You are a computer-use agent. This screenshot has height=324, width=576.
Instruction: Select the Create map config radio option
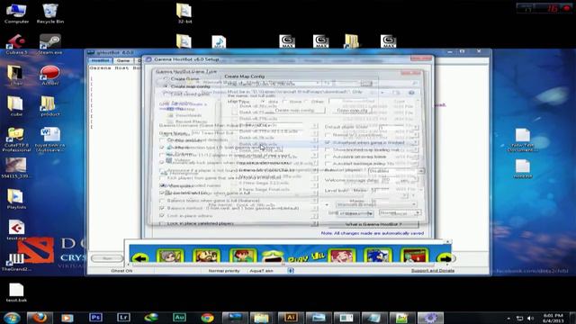point(186,86)
